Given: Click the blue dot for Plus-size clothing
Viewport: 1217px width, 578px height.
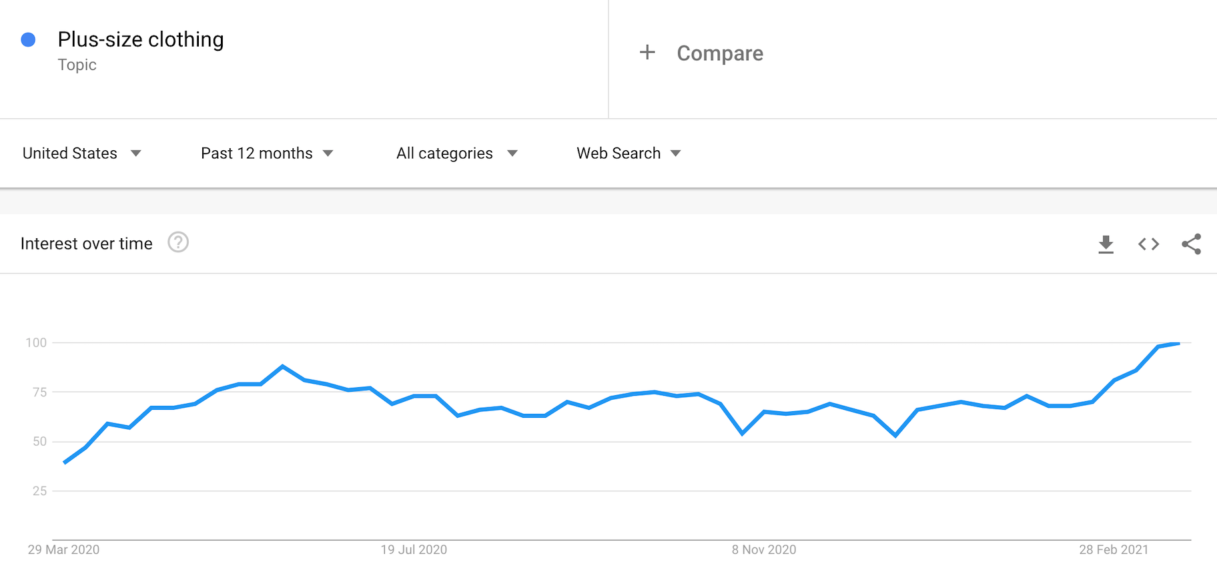Looking at the screenshot, I should point(28,40).
